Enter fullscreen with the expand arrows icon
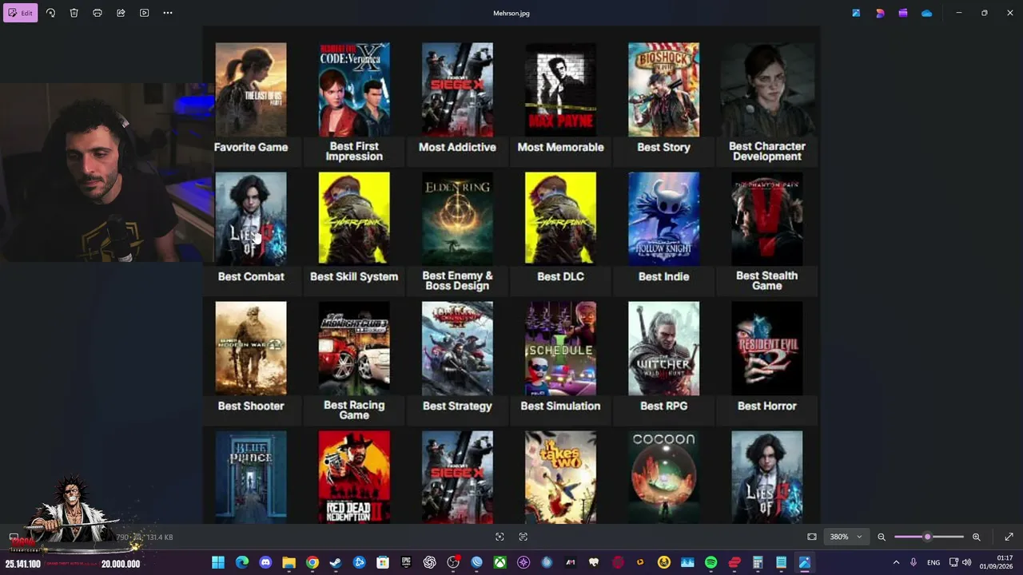This screenshot has width=1023, height=575. [1009, 537]
